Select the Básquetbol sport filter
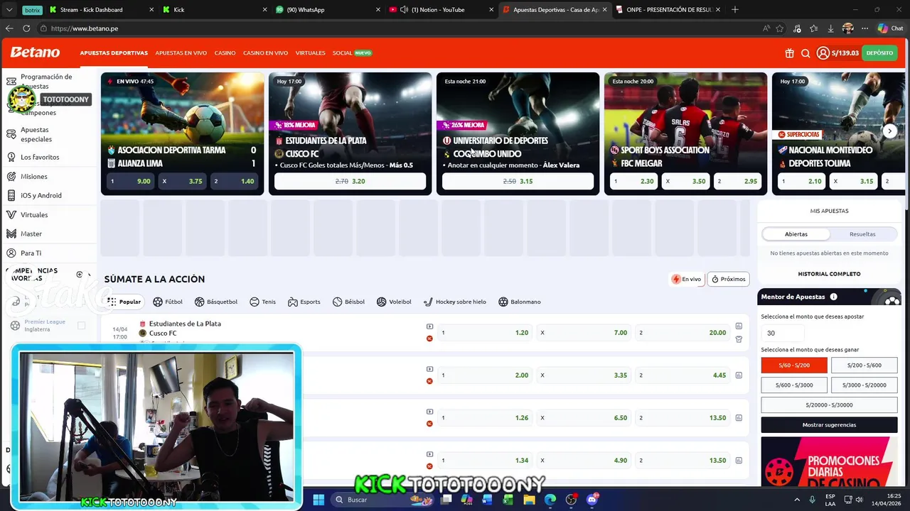This screenshot has height=511, width=910. pyautogui.click(x=216, y=302)
